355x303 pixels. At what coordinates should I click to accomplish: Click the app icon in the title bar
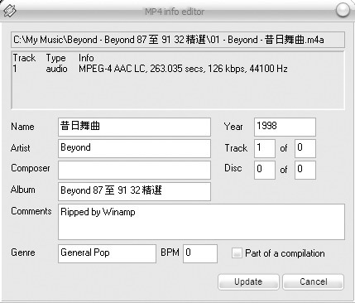pyautogui.click(x=10, y=11)
